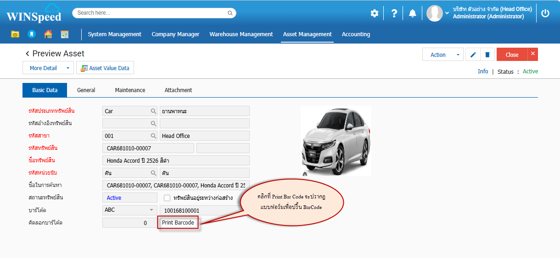Click the Honda Accord car thumbnail
This screenshot has width=560, height=258.
click(x=336, y=140)
